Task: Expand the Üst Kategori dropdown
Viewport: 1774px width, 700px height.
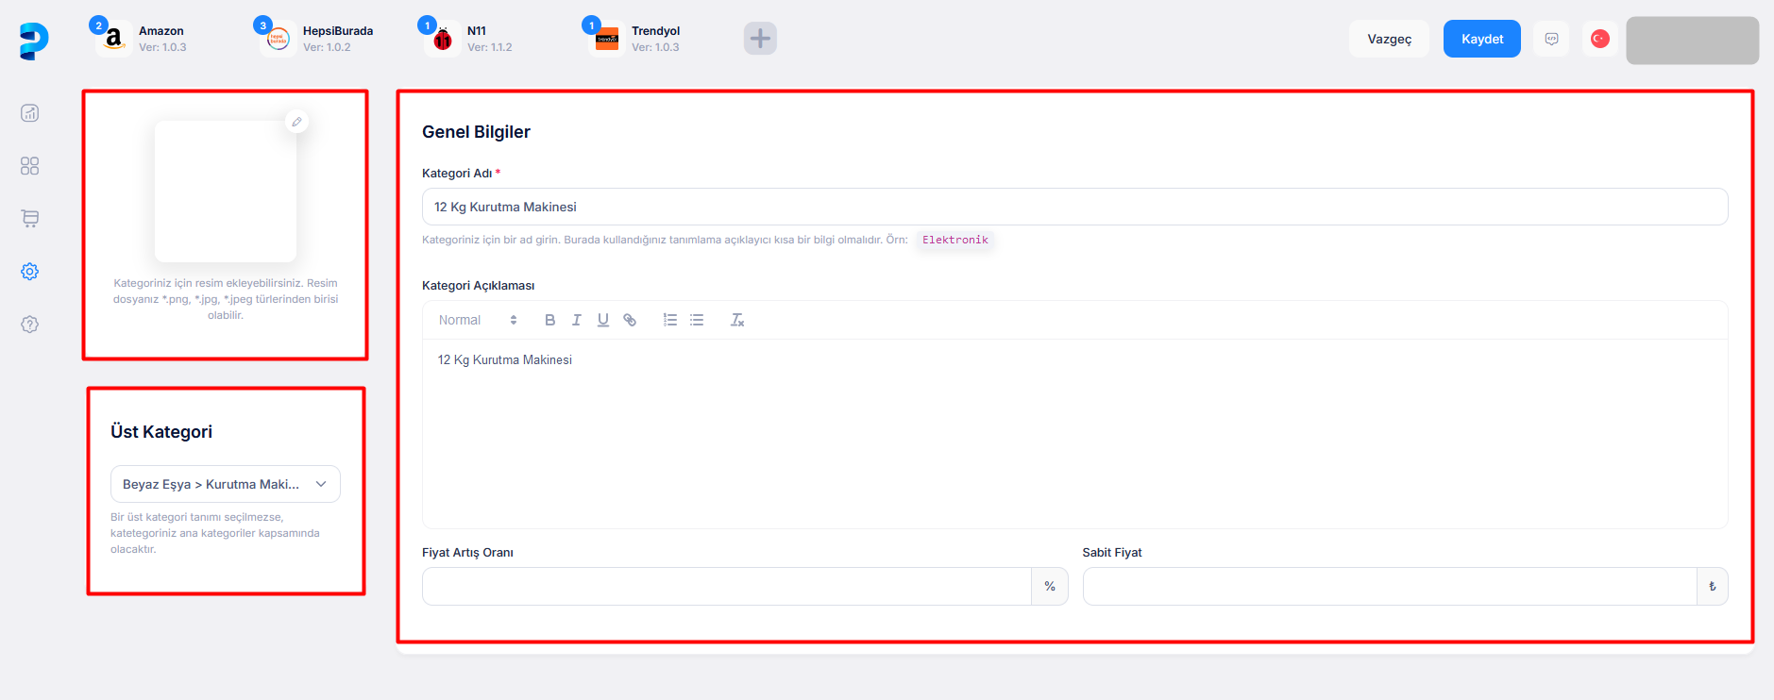Action: [226, 484]
